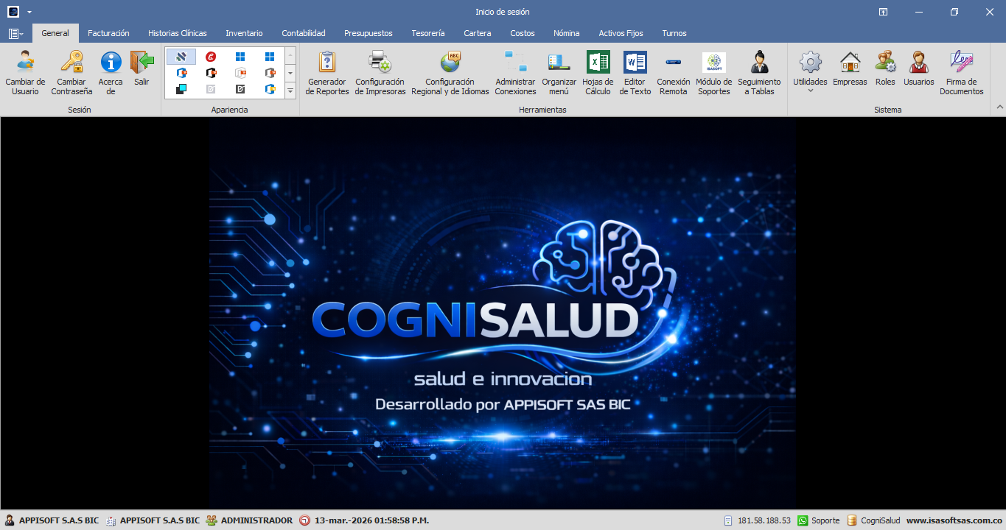Click CogniSalud in the status bar

873,520
